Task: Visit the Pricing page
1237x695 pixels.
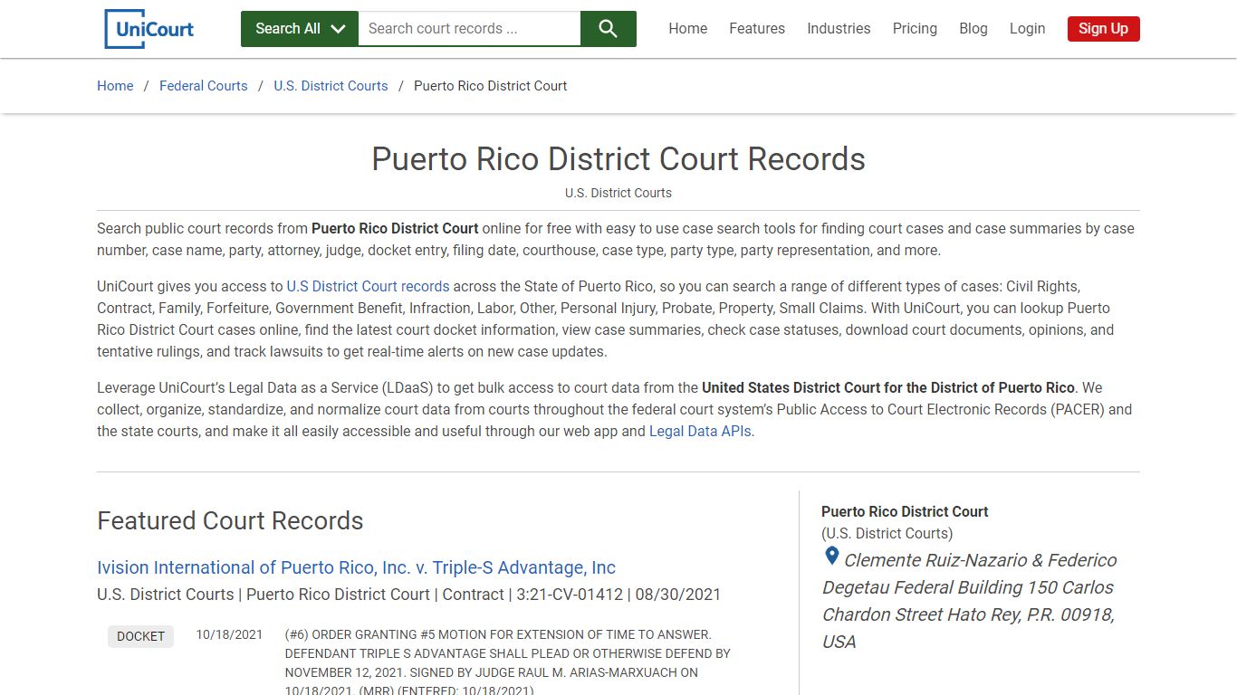Action: 915,29
